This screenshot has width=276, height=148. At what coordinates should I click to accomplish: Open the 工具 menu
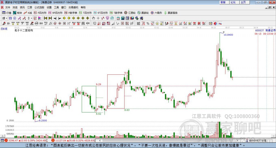[x=56, y=7]
